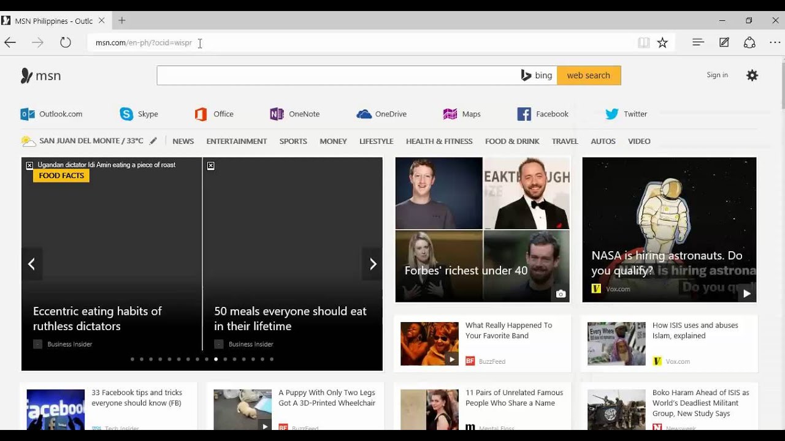Viewport: 785px width, 441px height.
Task: Open Eccentric eating habits of dictators story
Action: [98, 318]
